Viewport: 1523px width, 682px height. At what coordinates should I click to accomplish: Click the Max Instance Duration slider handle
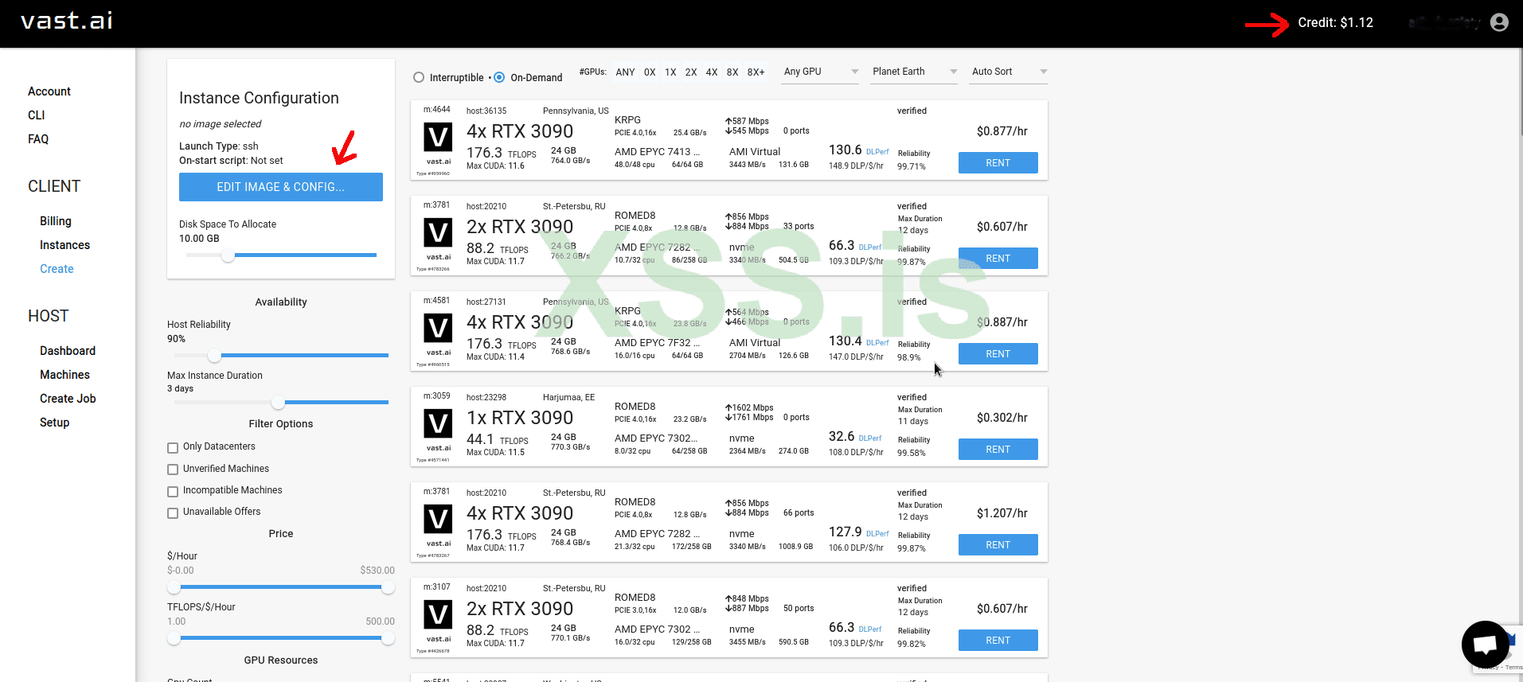[x=278, y=403]
